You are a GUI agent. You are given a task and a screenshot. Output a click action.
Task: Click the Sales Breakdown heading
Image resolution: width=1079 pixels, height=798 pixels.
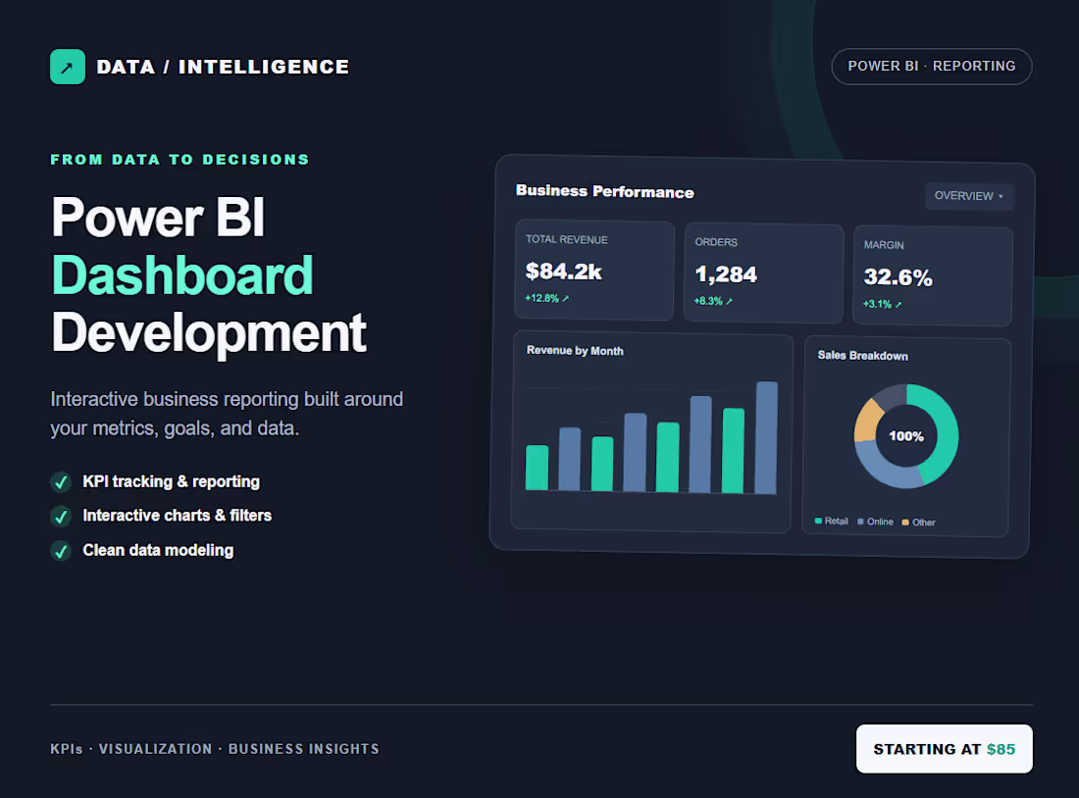click(863, 356)
